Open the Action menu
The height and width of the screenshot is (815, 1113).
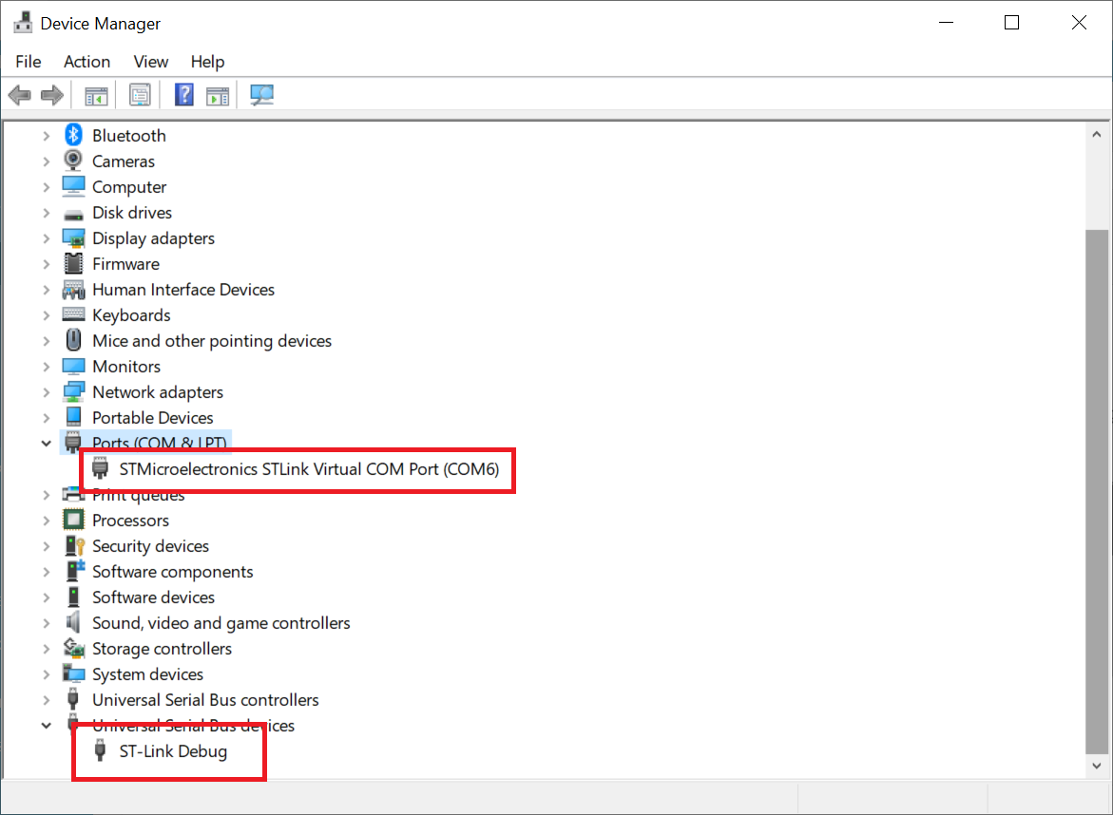click(86, 62)
